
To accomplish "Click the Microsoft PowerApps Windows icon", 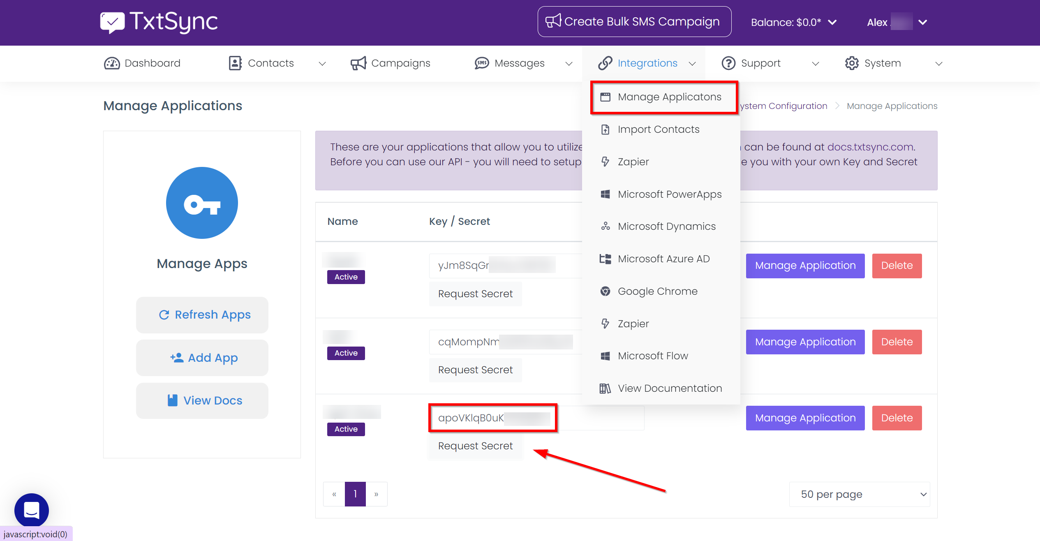I will coord(605,194).
